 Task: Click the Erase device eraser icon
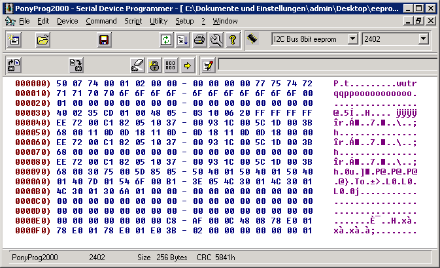[x=137, y=65]
